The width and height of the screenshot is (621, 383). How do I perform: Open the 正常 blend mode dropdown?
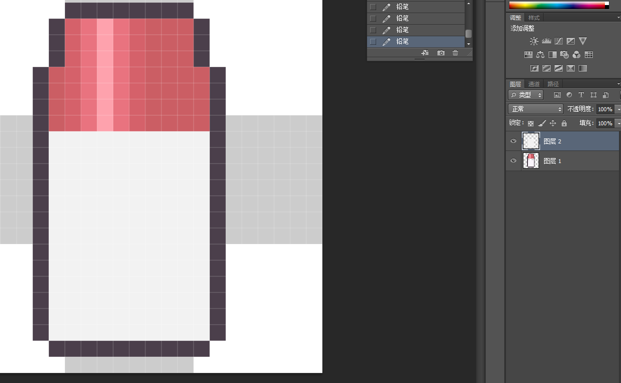point(536,109)
